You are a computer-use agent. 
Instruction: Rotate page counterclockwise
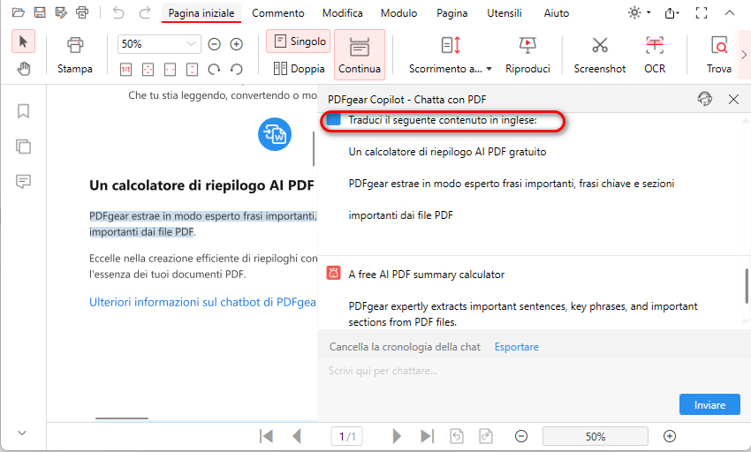236,70
